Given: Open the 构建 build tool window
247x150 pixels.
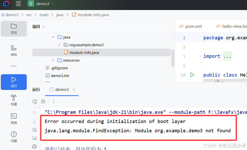Looking at the screenshot, I should pos(14,100).
